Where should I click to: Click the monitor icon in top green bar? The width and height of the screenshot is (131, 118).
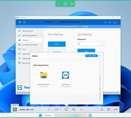tap(65, 4)
